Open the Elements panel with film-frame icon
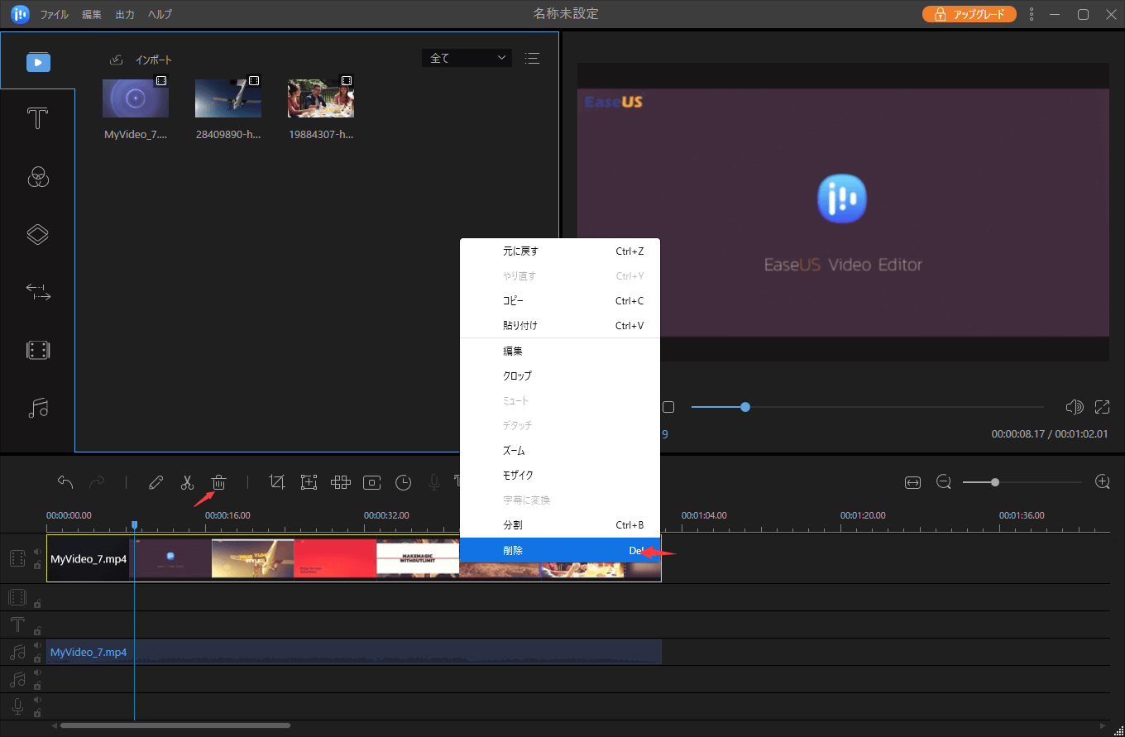 [38, 350]
